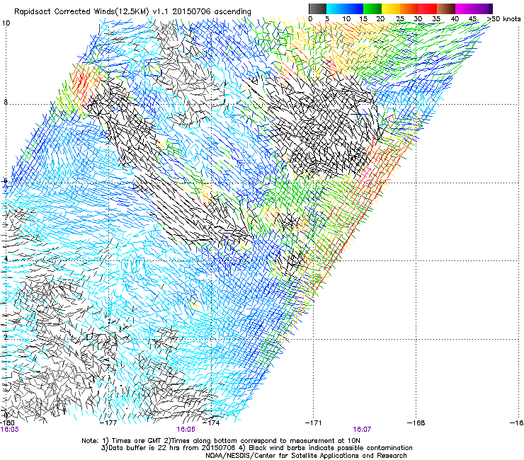Screen dimensions: 524x460
Task: Click the yellow 20–25 knots legend segment
Action: coord(391,8)
